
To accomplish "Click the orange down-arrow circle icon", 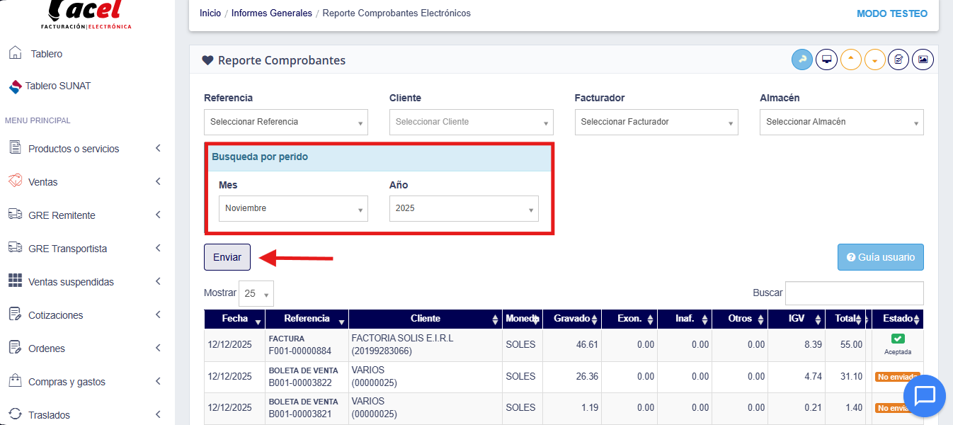I will point(875,59).
